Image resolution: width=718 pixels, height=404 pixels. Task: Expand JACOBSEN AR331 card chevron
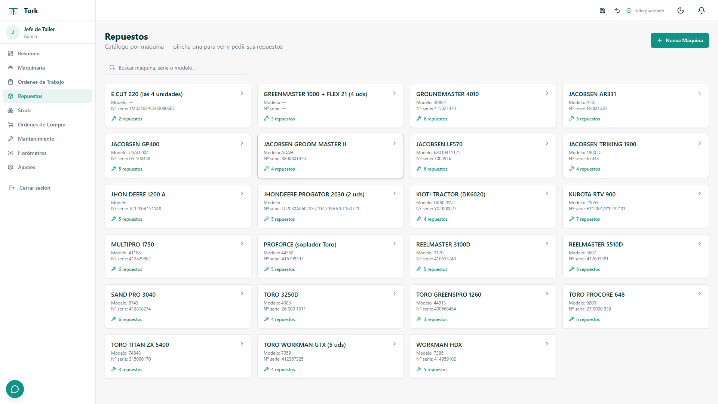(x=700, y=93)
